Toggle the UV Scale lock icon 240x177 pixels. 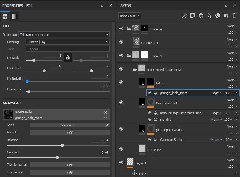[x=68, y=57]
